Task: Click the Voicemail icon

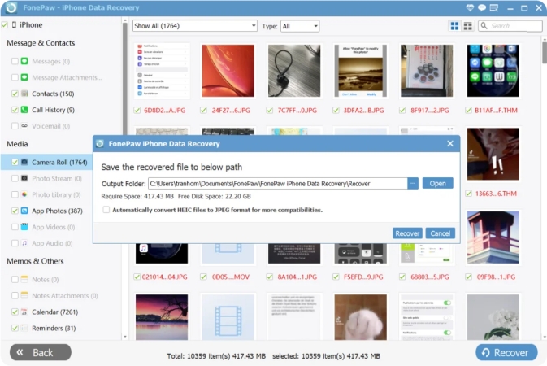Action: point(24,126)
